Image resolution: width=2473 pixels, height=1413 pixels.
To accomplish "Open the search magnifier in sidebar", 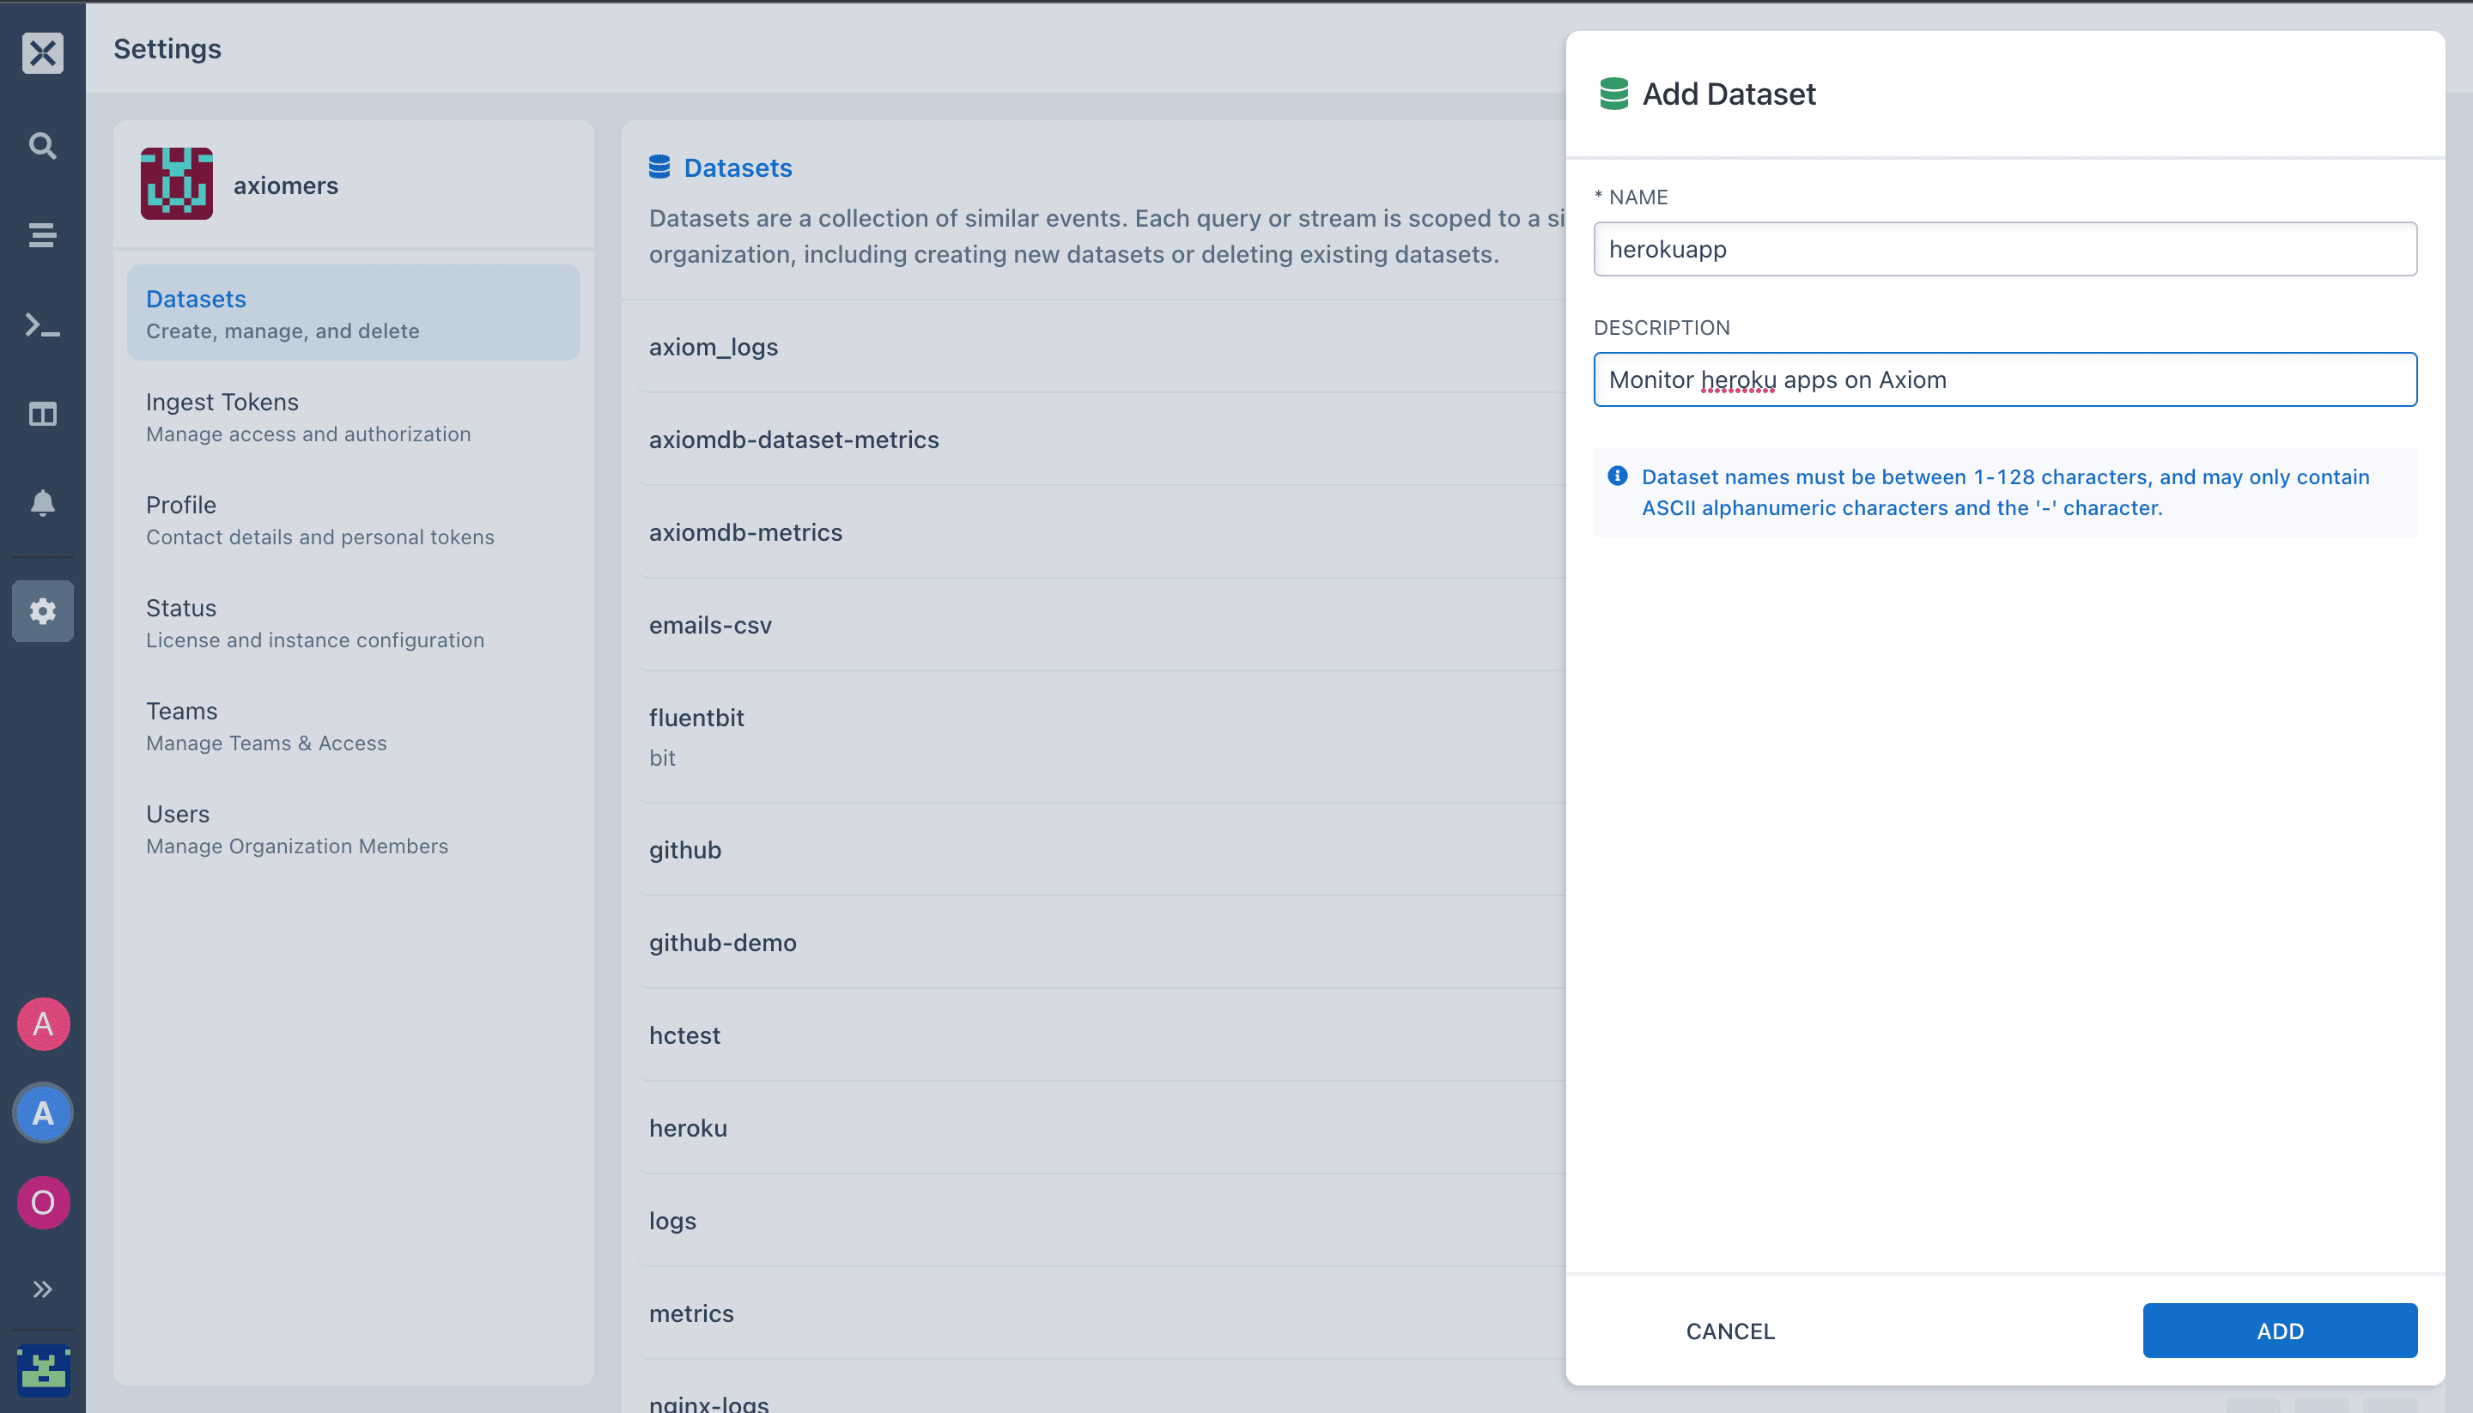I will [43, 146].
